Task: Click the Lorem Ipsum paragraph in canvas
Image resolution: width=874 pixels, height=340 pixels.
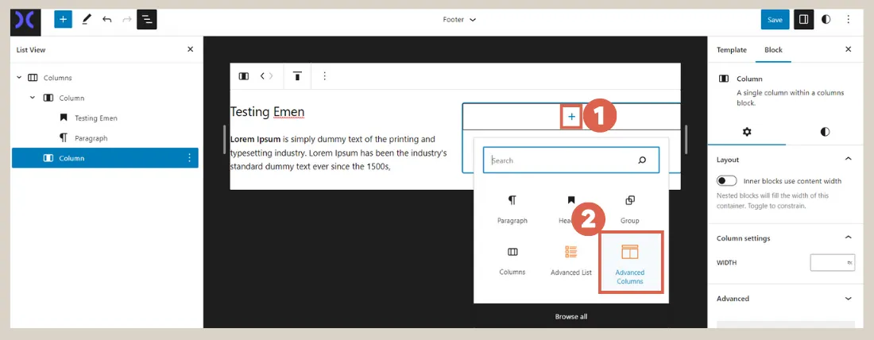Action: pos(338,153)
